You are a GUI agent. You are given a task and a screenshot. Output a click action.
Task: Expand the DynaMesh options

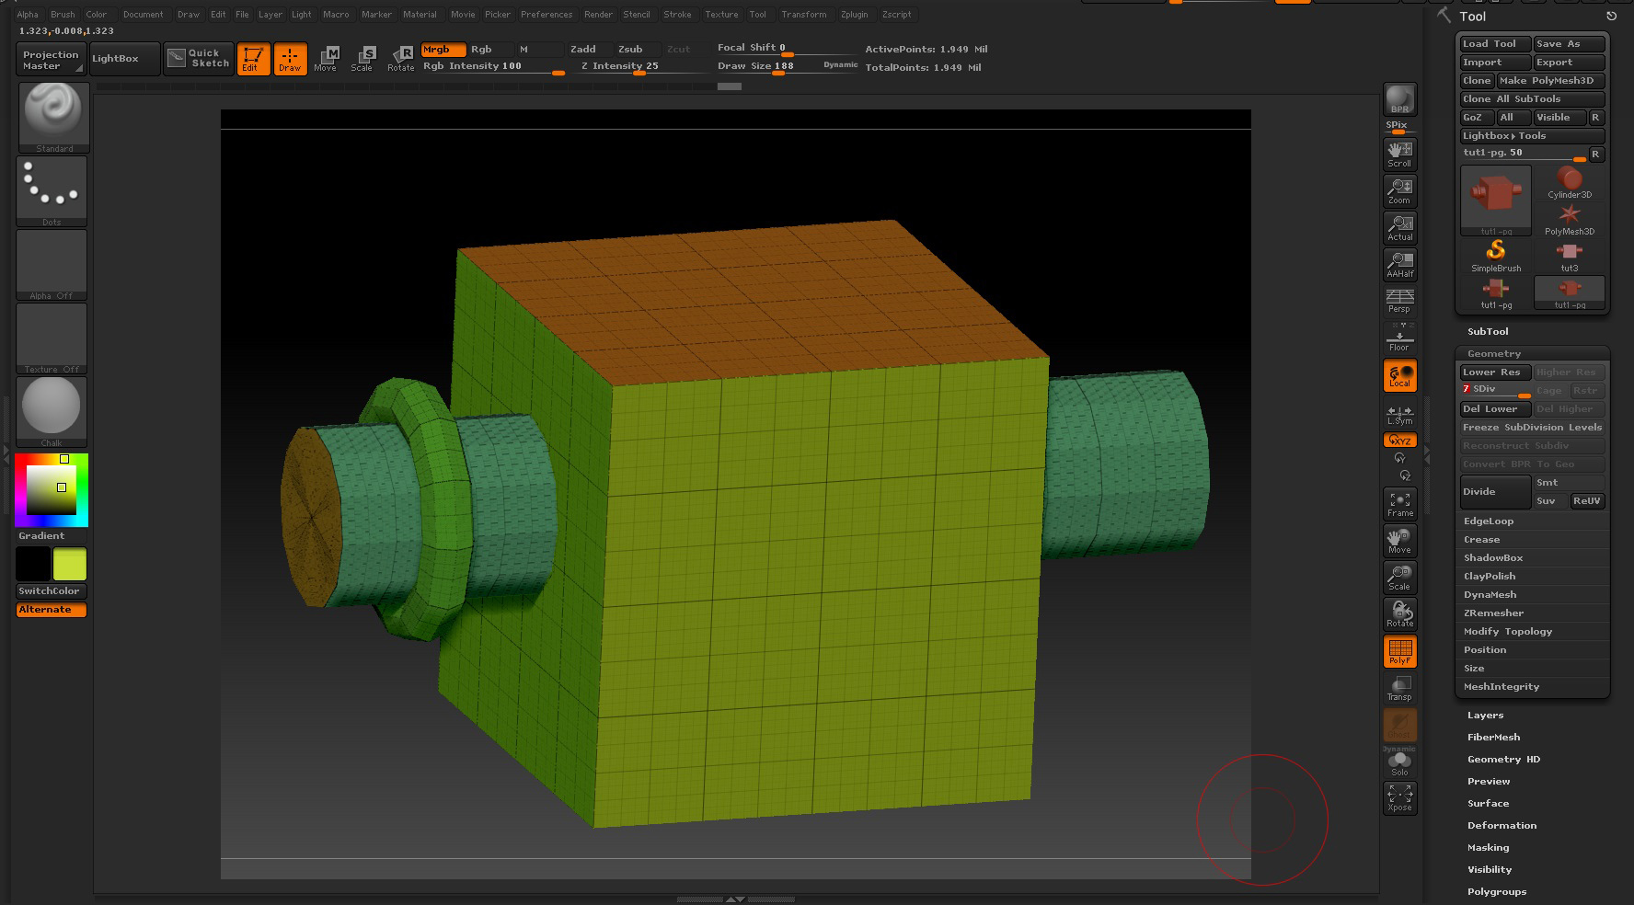tap(1490, 594)
